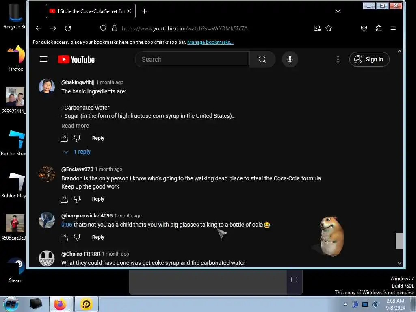
Task: Like the berryrexwinkel4095 comment
Action: [x=65, y=237]
